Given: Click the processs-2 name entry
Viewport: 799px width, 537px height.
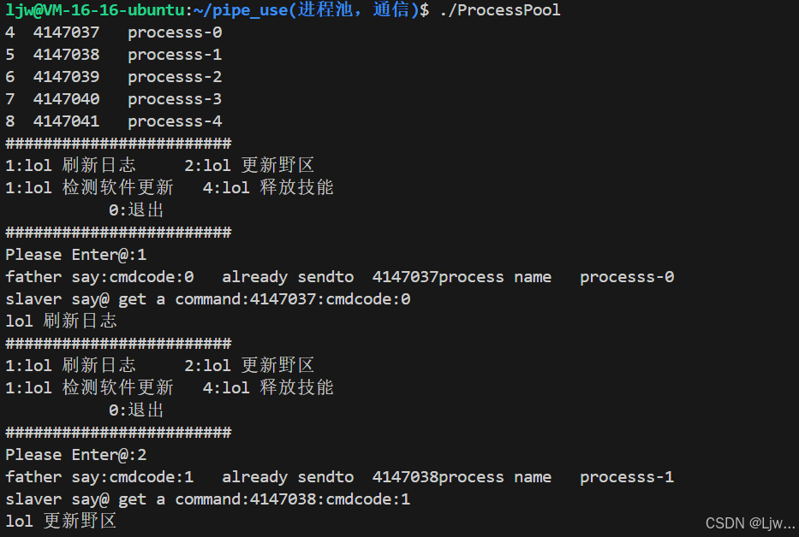Looking at the screenshot, I should tap(175, 77).
